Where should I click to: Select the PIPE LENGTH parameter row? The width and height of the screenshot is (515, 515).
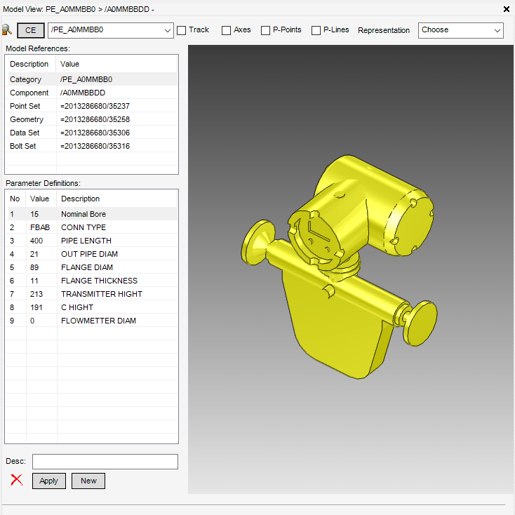91,241
